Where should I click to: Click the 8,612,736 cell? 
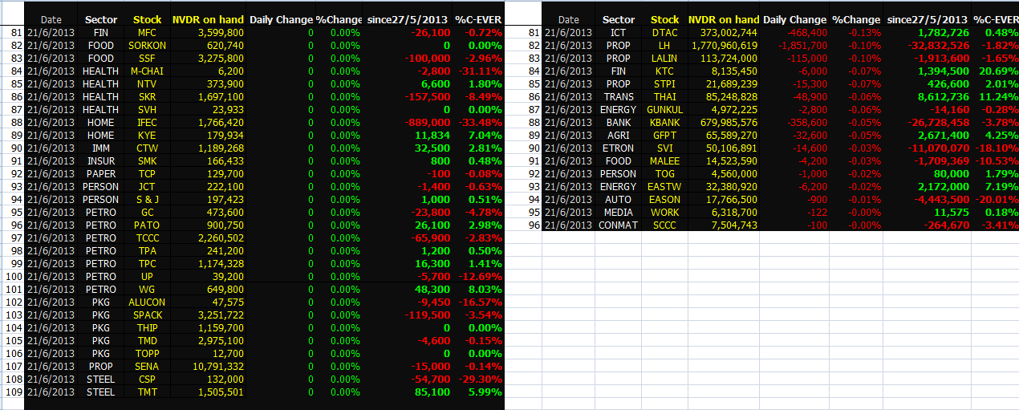[927, 97]
